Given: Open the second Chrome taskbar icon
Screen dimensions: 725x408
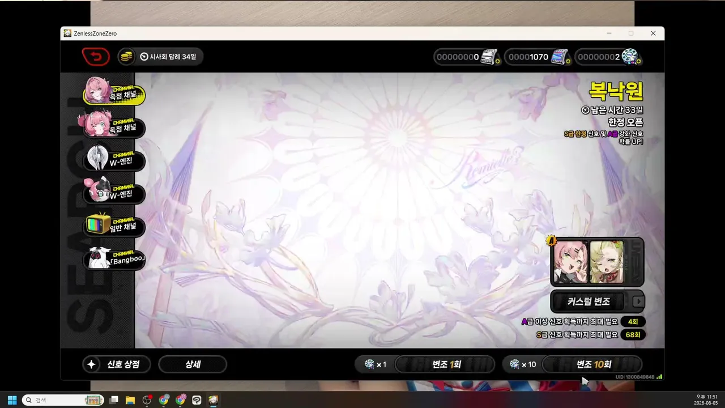Looking at the screenshot, I should 180,400.
